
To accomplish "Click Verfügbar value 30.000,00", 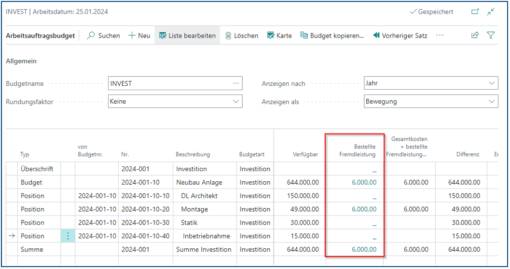I will [x=304, y=223].
